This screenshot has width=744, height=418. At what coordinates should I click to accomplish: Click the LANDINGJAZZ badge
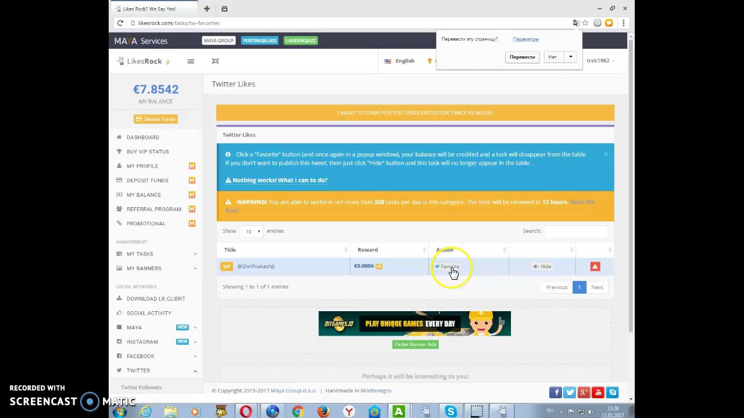click(x=301, y=41)
